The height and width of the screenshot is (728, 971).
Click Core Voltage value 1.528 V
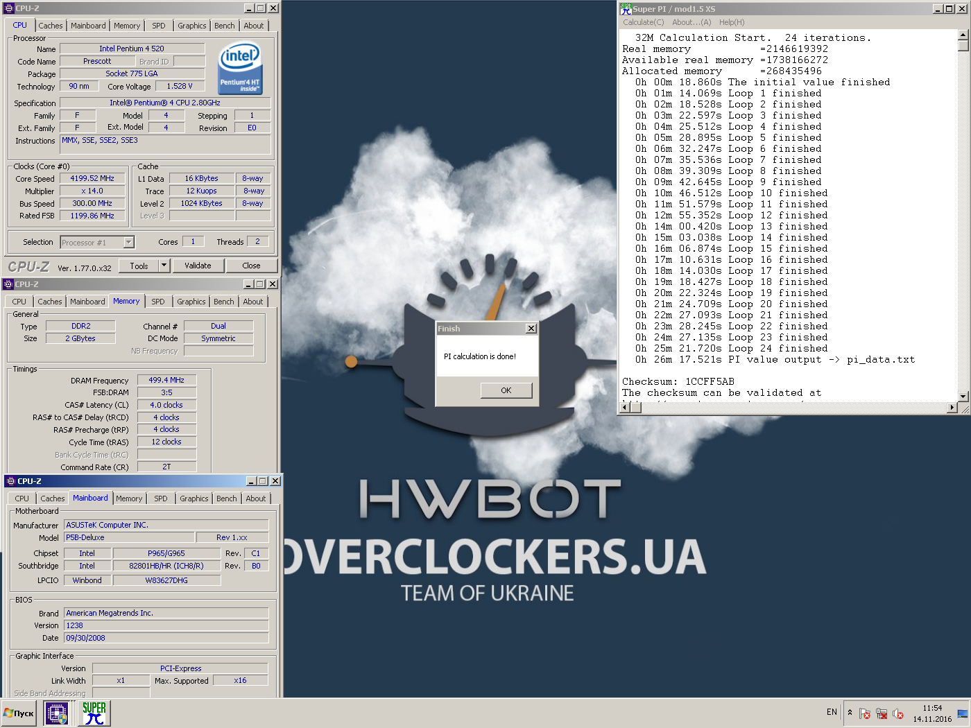180,86
